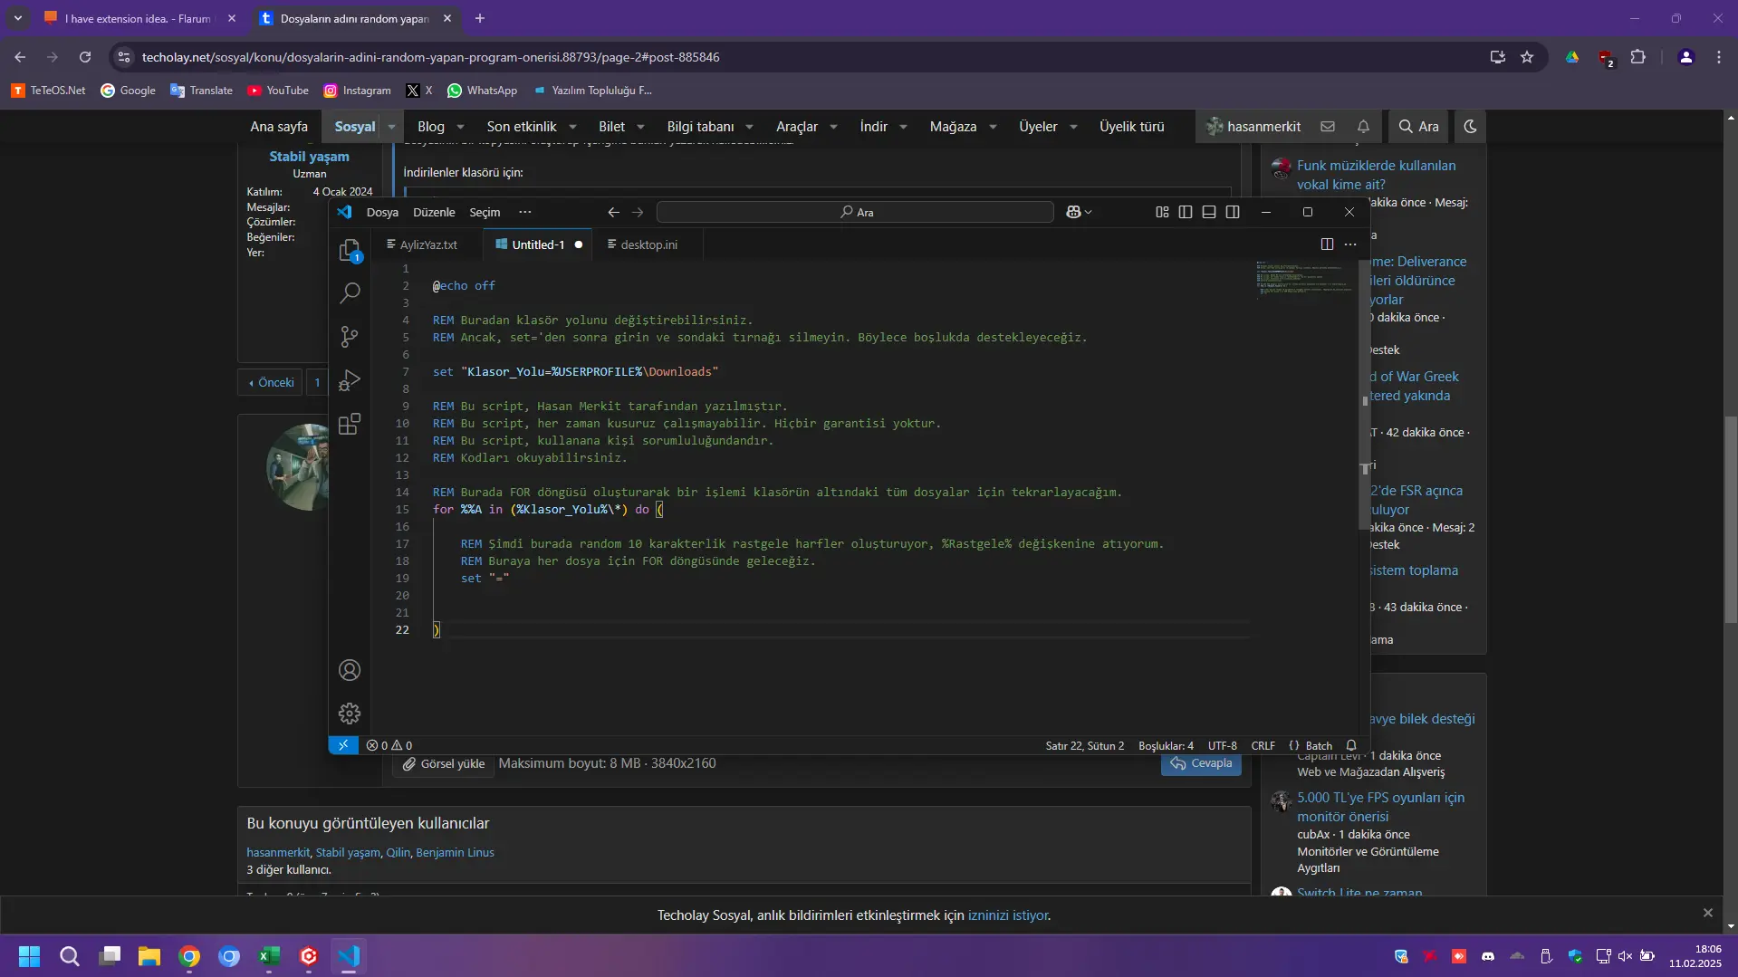Open Üyelik türü page
The image size is (1738, 977).
[1131, 127]
